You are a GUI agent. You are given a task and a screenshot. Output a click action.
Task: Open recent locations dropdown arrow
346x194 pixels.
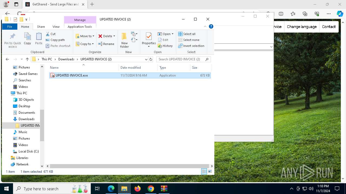click(21, 59)
